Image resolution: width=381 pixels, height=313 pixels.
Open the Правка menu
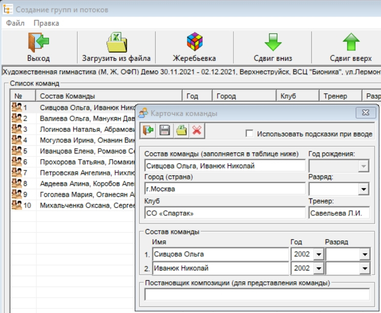pos(46,23)
